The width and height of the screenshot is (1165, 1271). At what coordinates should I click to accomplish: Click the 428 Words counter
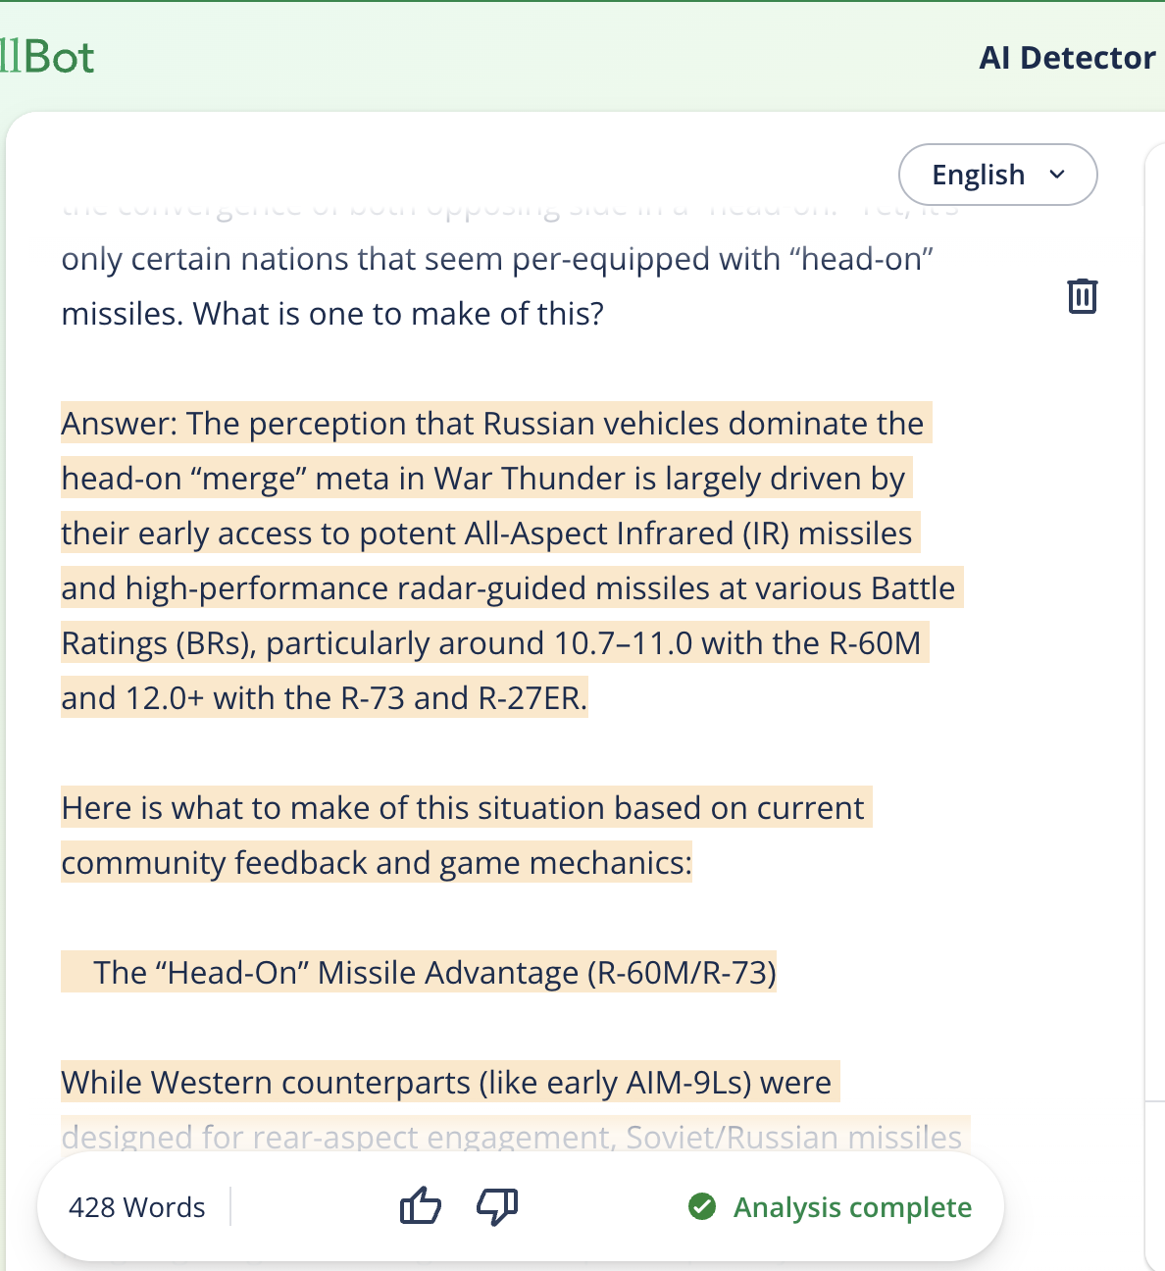[137, 1207]
